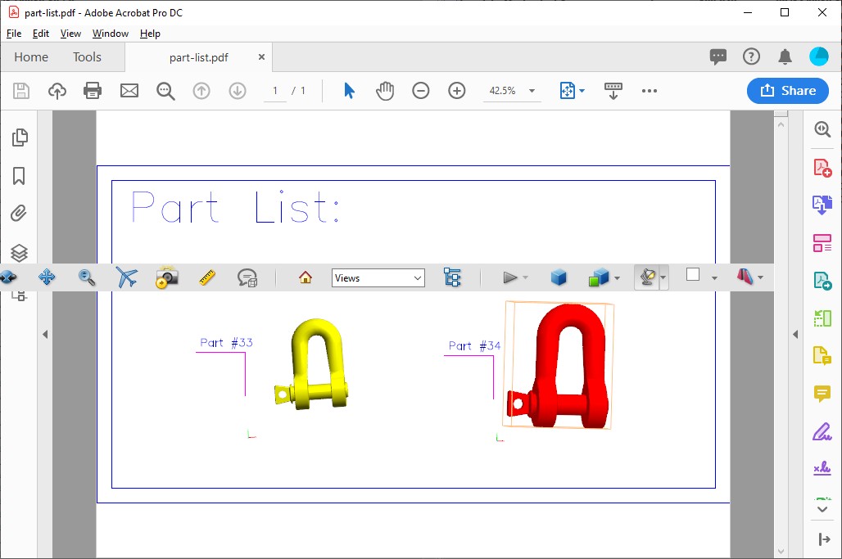Open background color dropdown arrow
Screen dimensions: 842x559
(x=714, y=278)
